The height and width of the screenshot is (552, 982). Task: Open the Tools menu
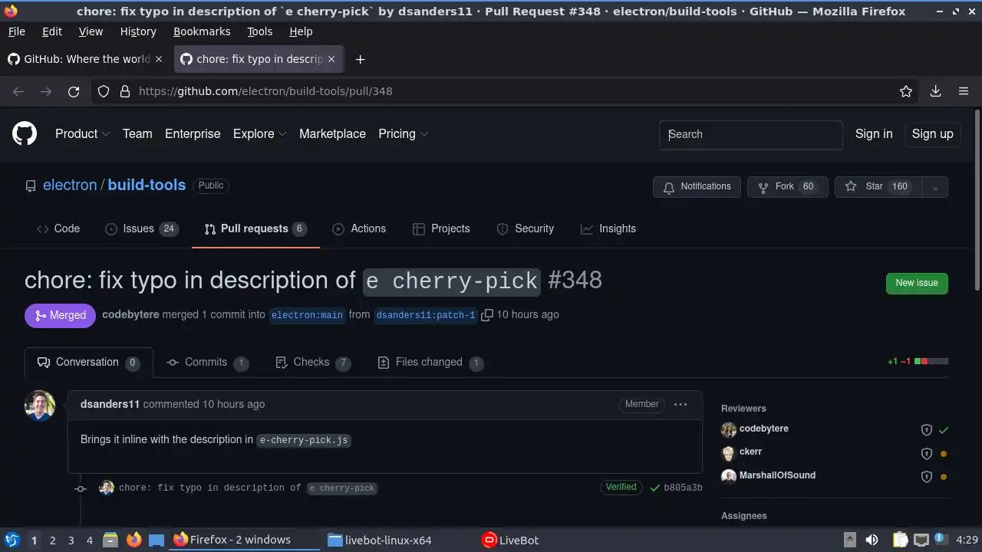pos(259,31)
